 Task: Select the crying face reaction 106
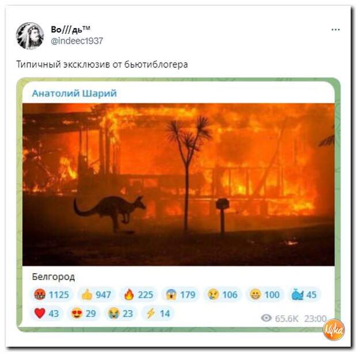click(222, 294)
